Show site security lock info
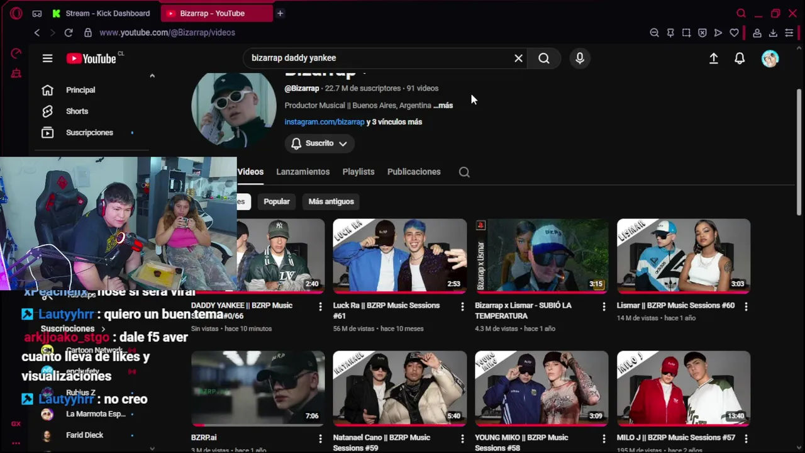 (x=87, y=33)
